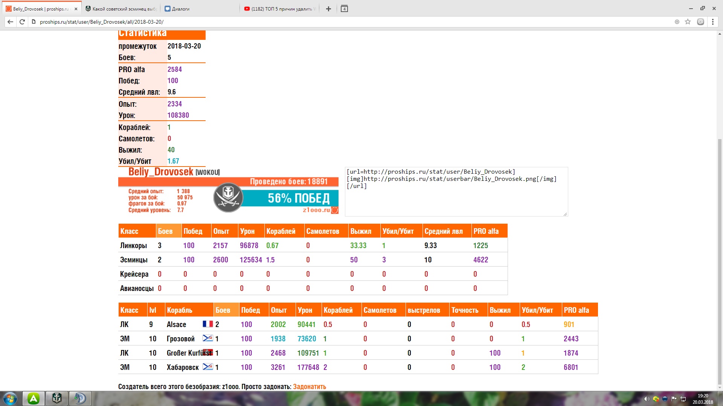Open the Windows Start orb
Screen dimensions: 723x406
10,398
